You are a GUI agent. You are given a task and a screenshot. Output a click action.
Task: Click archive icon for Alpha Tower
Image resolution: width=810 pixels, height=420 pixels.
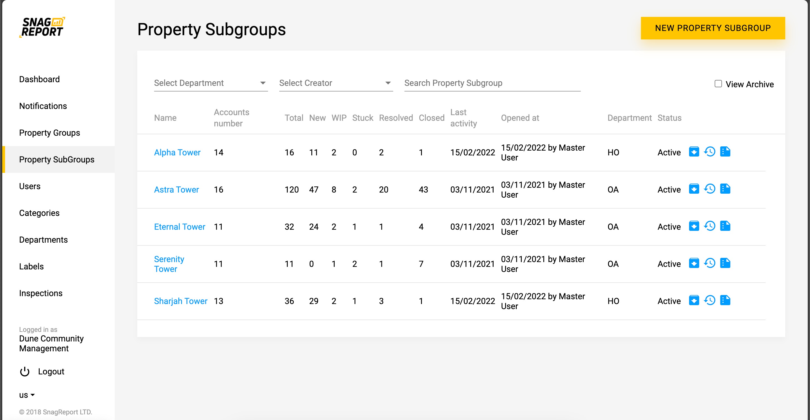coord(694,152)
